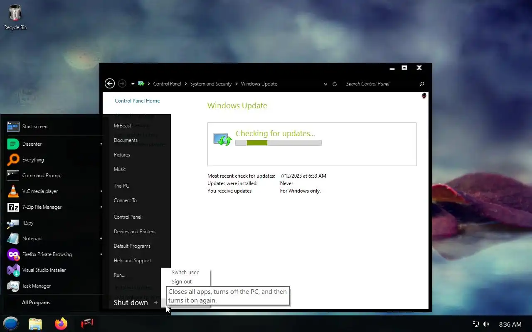The image size is (532, 332).
Task: Open Control Panel Home link
Action: [137, 101]
